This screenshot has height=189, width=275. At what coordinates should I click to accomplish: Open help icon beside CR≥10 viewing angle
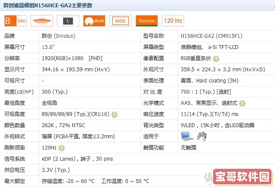coord(114,115)
